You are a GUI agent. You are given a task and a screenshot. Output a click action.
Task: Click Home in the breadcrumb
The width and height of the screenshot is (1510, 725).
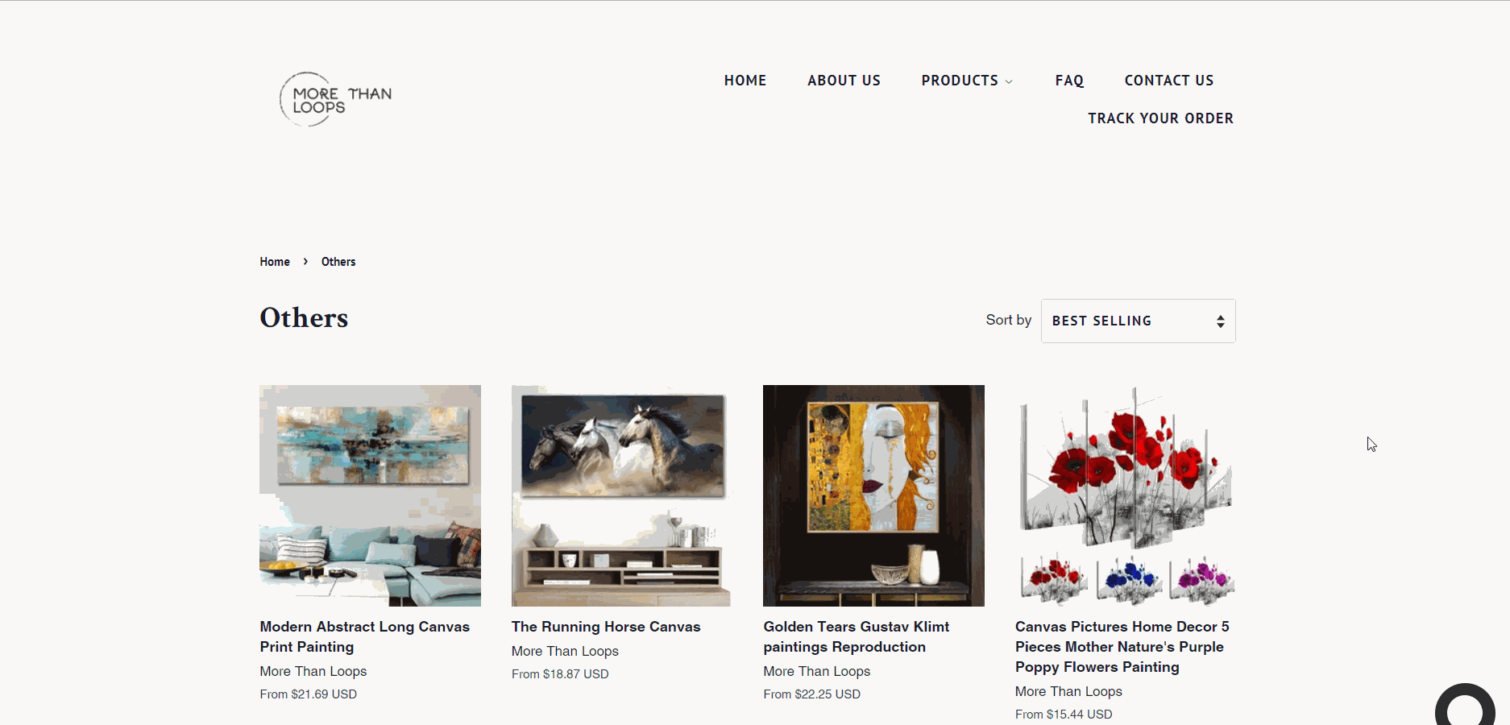[x=275, y=262]
